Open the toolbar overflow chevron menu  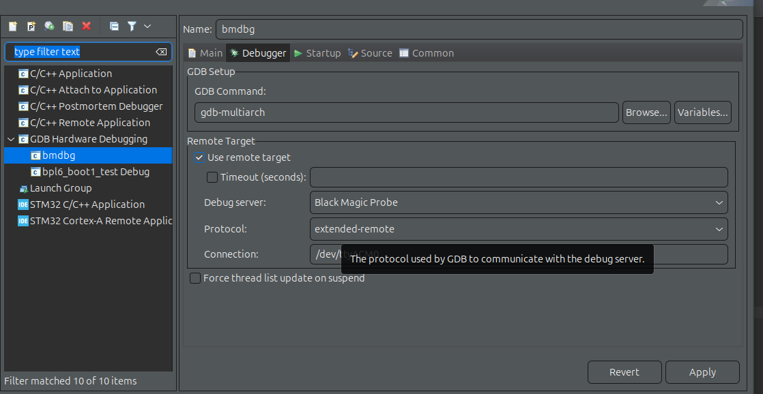click(147, 26)
